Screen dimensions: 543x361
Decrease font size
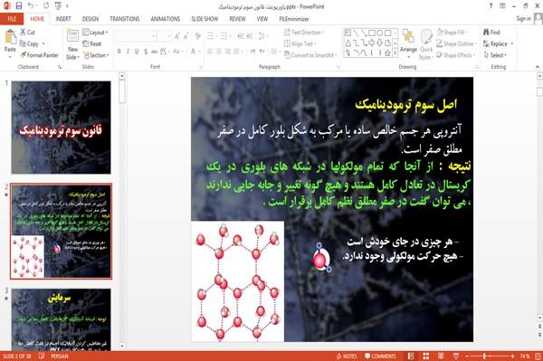186,36
